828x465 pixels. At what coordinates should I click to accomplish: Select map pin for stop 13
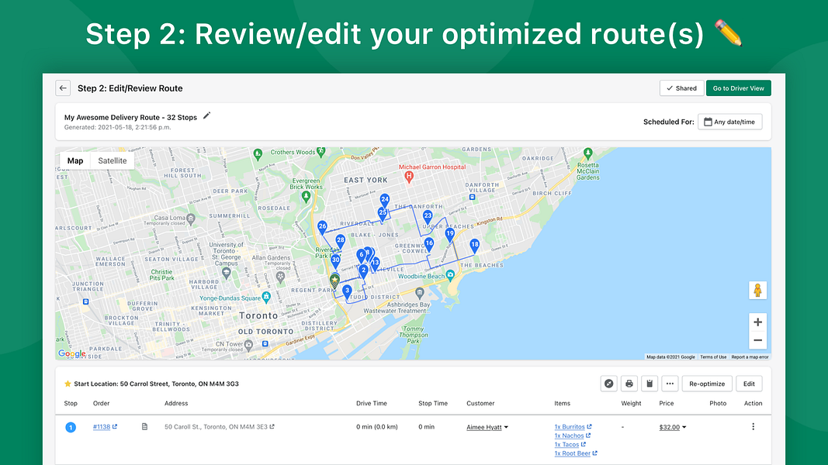coord(376,263)
